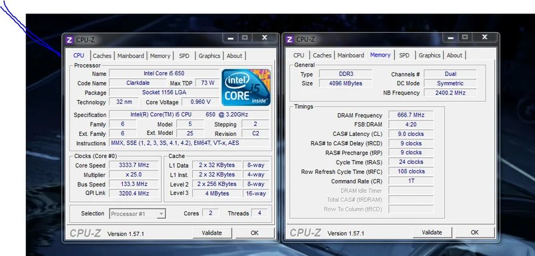Click the NB Frequency value 2400.2 MHz
535x256 pixels.
pyautogui.click(x=450, y=93)
